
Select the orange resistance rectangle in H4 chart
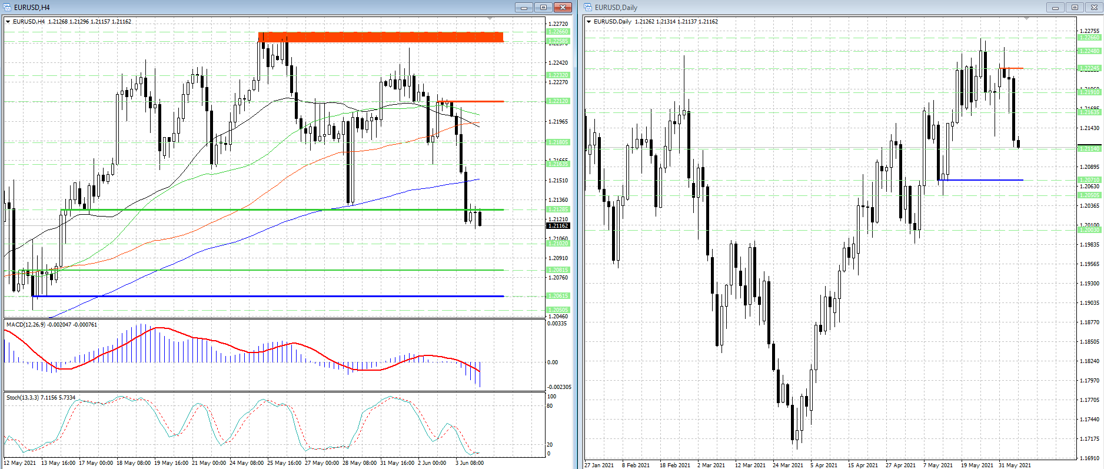(381, 37)
